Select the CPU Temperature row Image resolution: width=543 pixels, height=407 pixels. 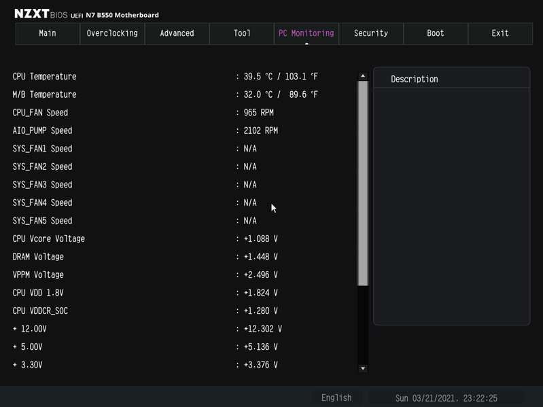point(165,77)
